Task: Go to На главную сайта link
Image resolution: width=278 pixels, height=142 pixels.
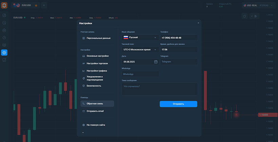Action: [x=97, y=125]
